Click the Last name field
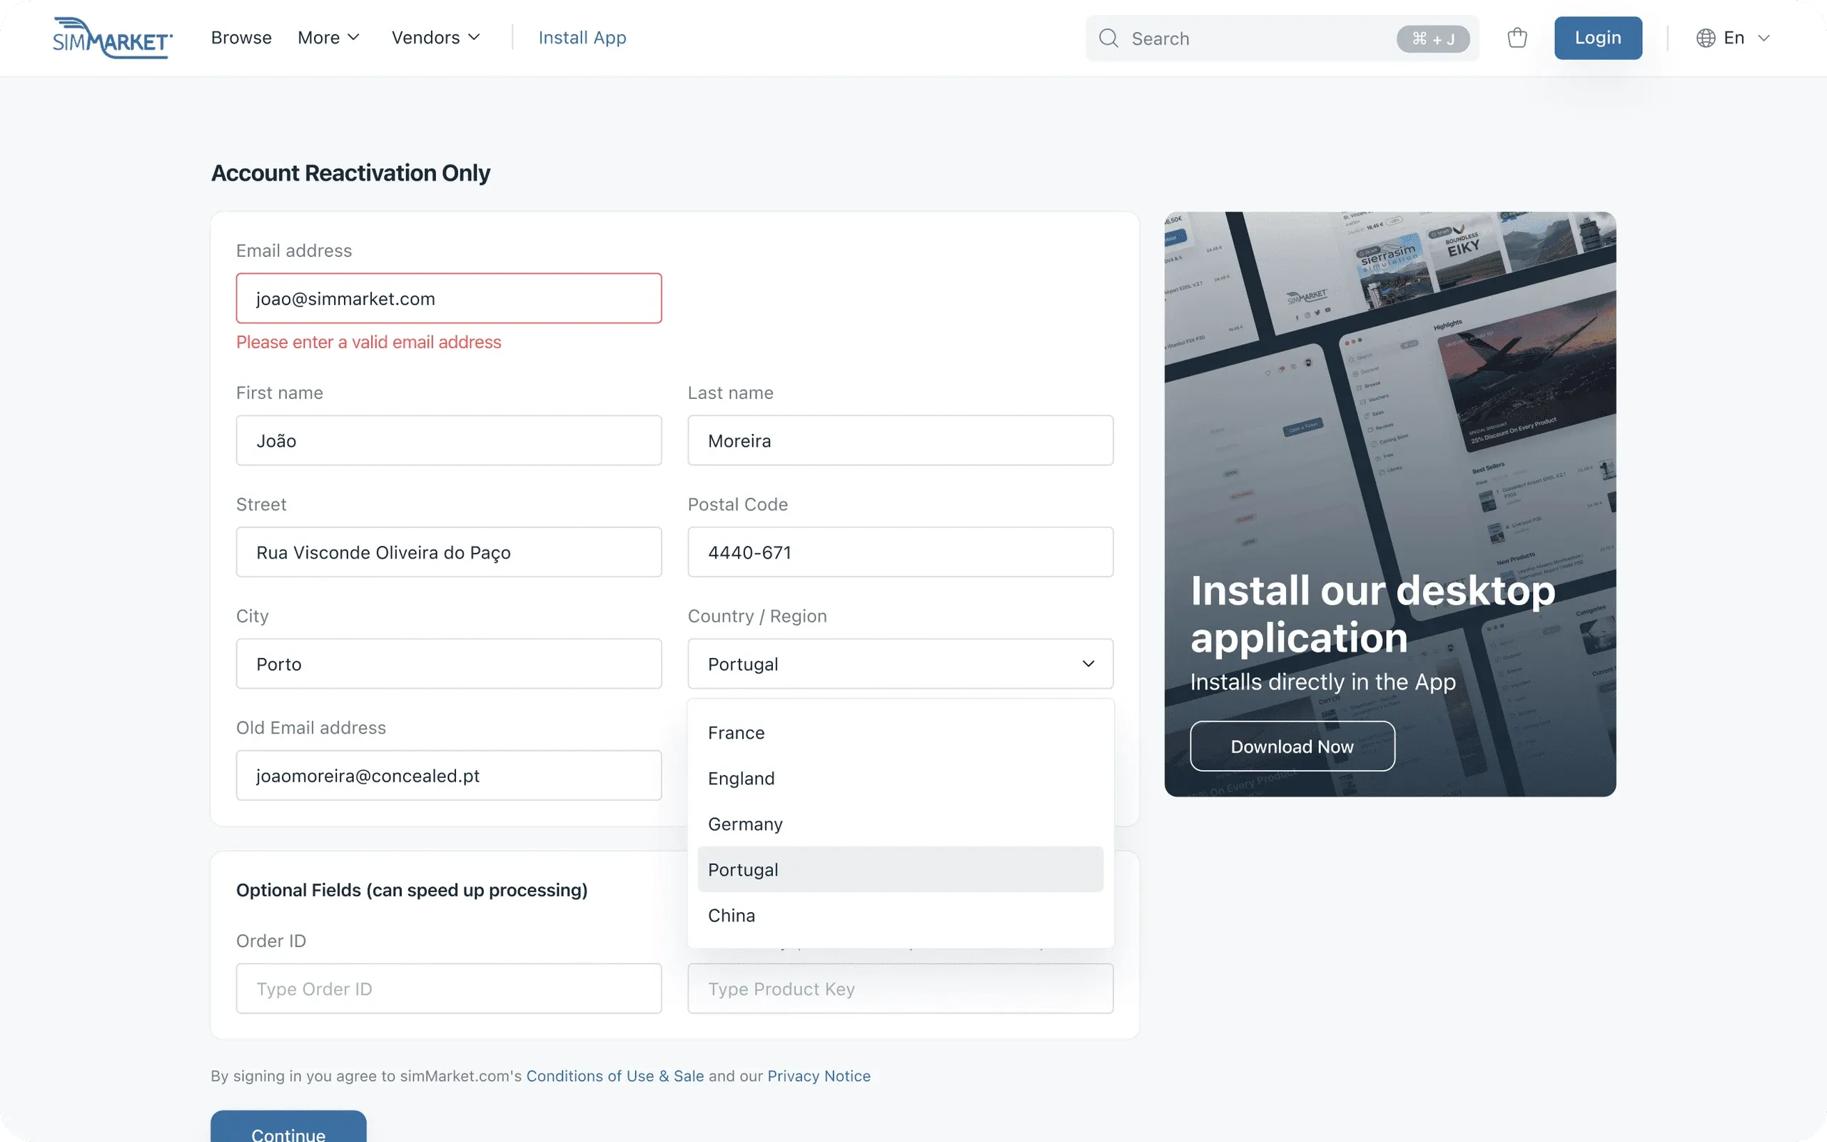The image size is (1827, 1142). pos(900,440)
